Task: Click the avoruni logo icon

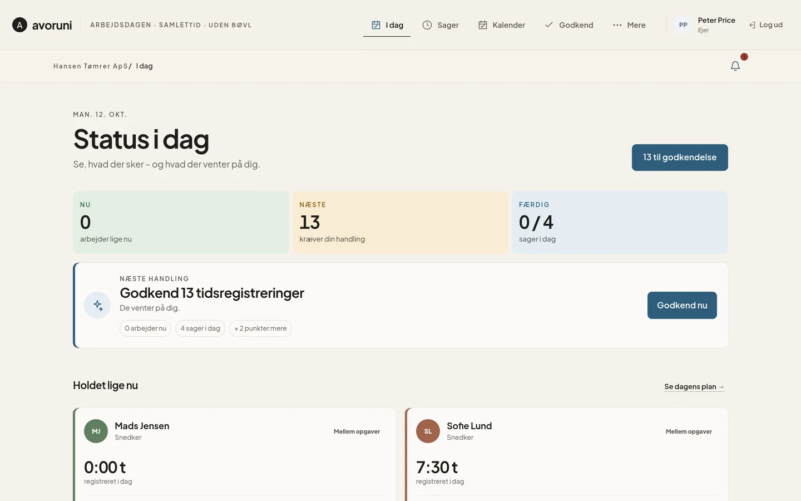Action: 19,25
